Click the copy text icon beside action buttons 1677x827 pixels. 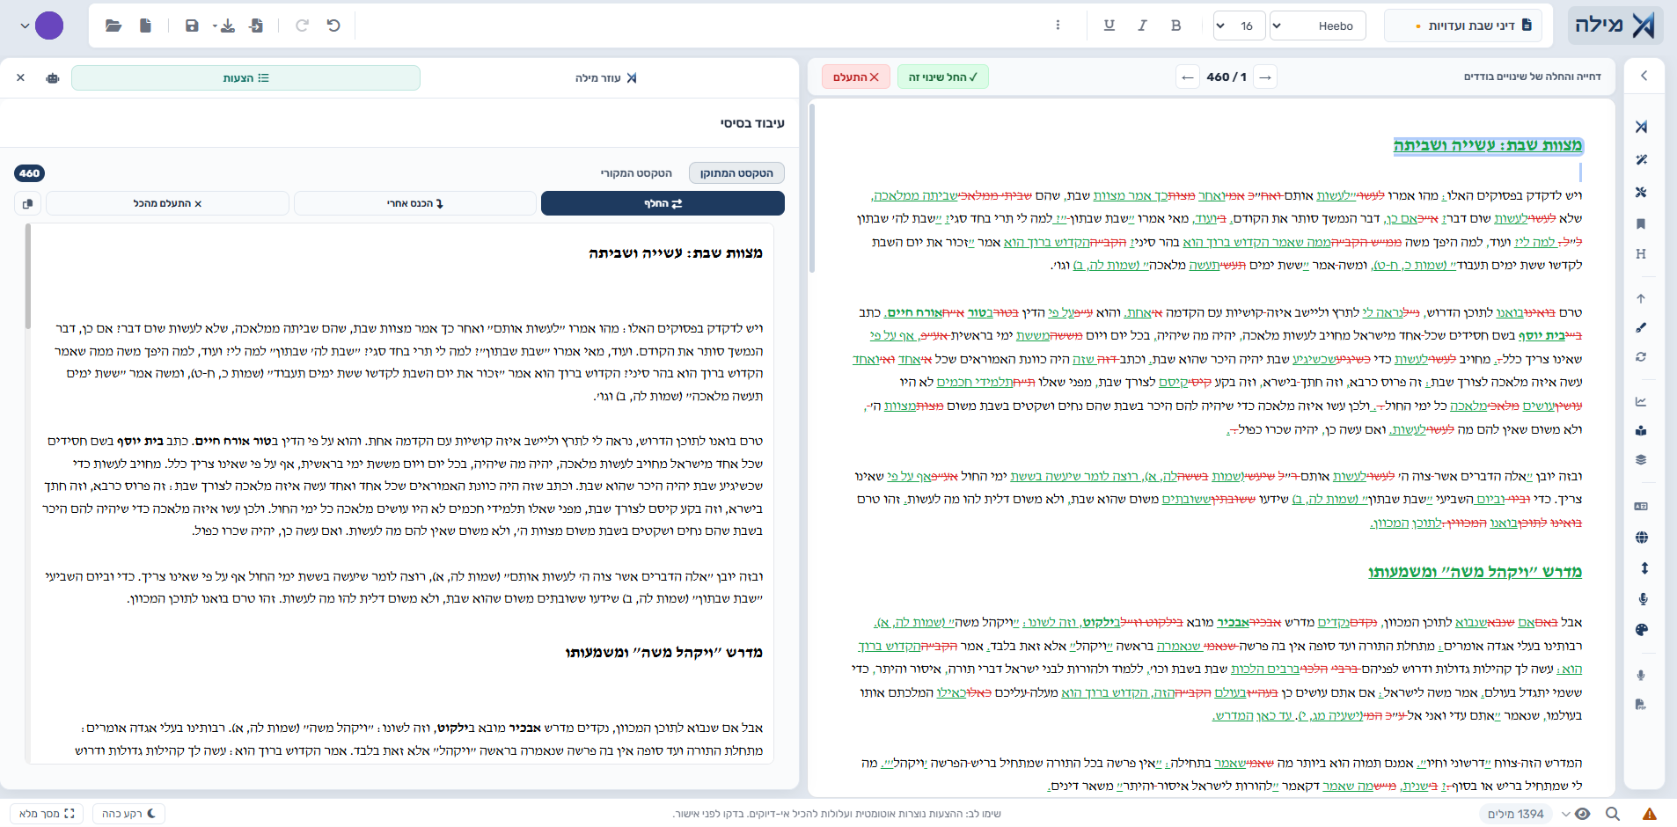27,203
